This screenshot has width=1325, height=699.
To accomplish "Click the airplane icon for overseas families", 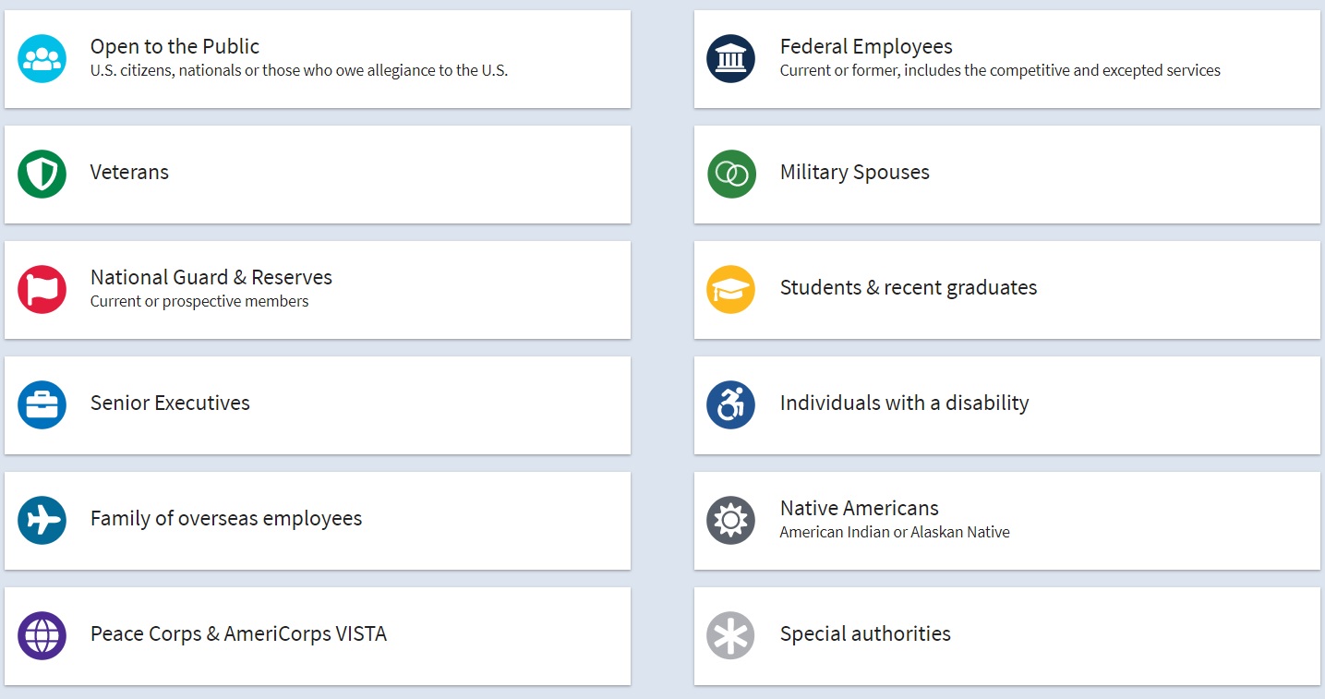I will pos(42,520).
